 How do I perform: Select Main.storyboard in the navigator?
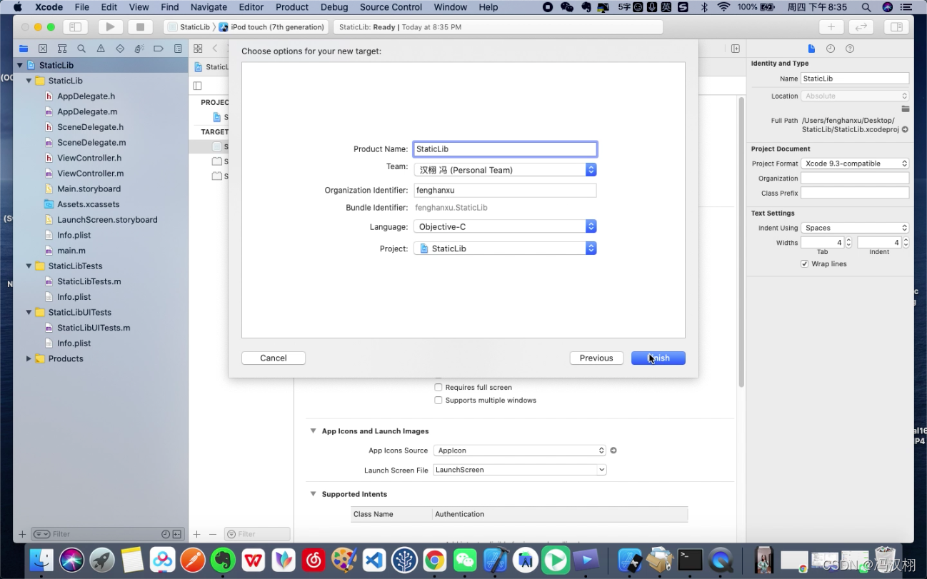(x=89, y=189)
